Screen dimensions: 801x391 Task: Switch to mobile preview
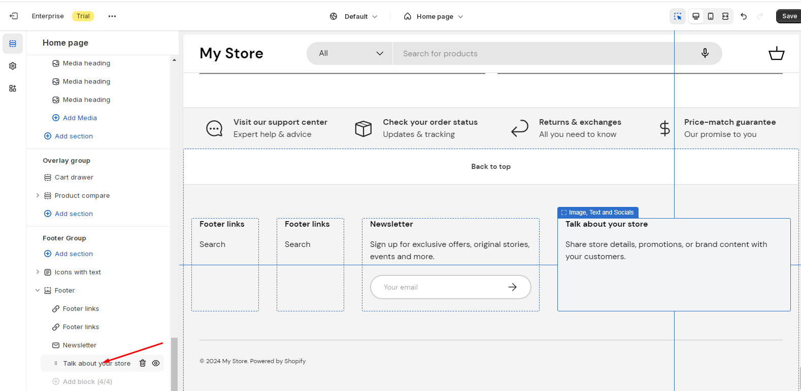point(711,16)
